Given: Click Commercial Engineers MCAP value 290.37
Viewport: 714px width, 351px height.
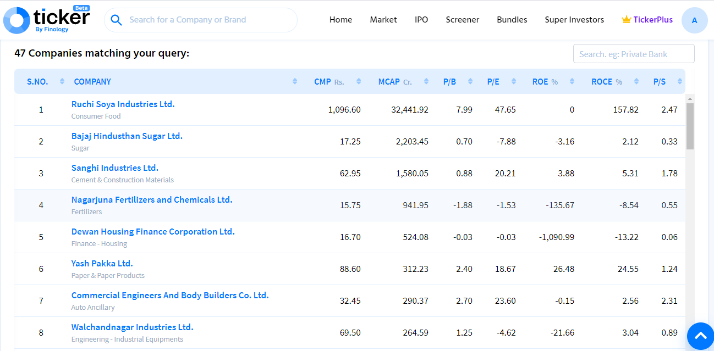Looking at the screenshot, I should tap(415, 300).
